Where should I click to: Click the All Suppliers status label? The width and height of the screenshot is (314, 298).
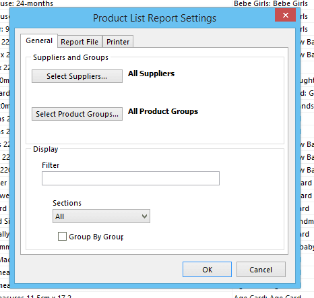coord(151,73)
